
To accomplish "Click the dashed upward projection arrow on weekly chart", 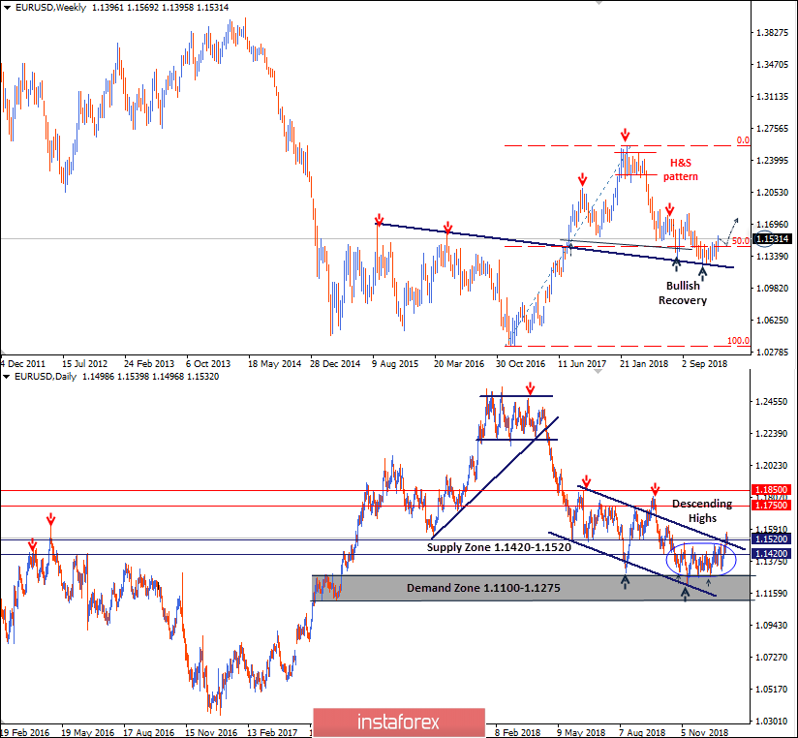I will pyautogui.click(x=731, y=228).
